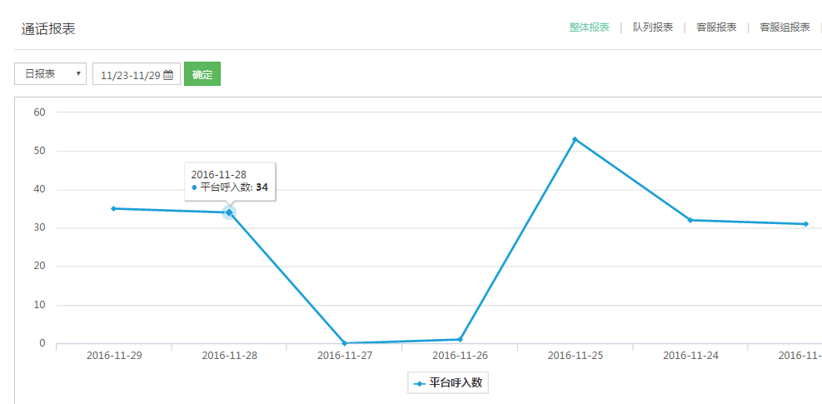Click the peak data point on 2016-11-25

[x=575, y=139]
